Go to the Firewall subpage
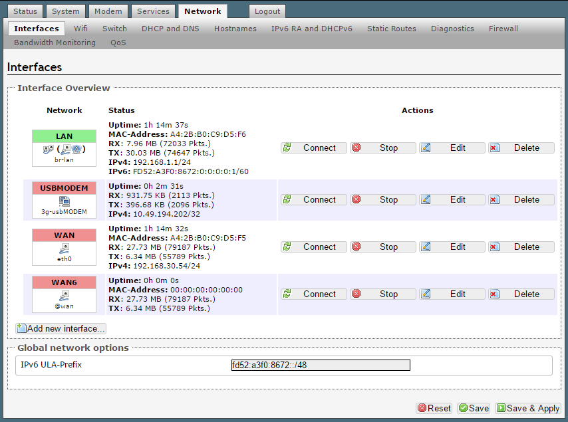This screenshot has width=568, height=422. 503,29
